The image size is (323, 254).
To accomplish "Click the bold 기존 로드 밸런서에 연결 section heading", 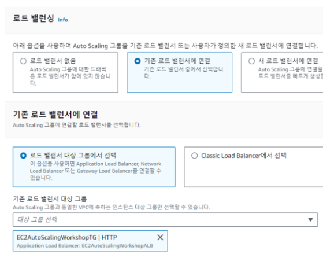I will 55,115.
